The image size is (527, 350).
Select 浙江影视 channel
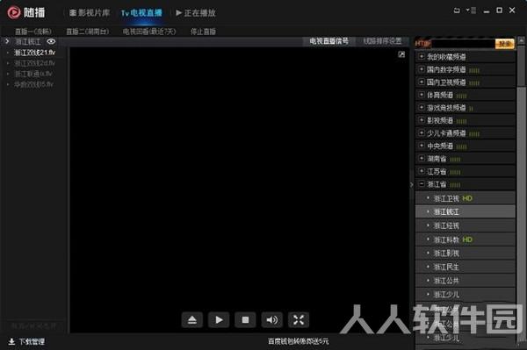coord(466,254)
